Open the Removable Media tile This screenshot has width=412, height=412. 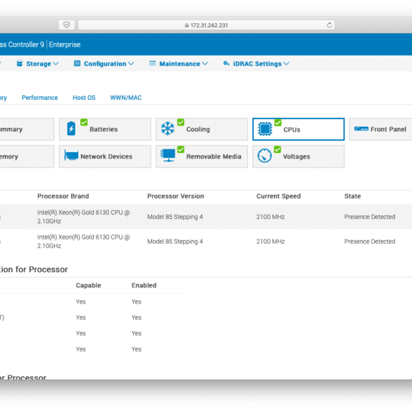(x=201, y=156)
